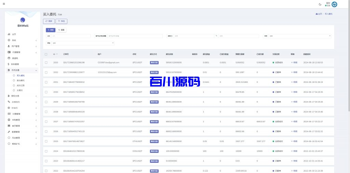Open 明细 details for order 2024
Viewport: 350px width, 173px height.
294,151
